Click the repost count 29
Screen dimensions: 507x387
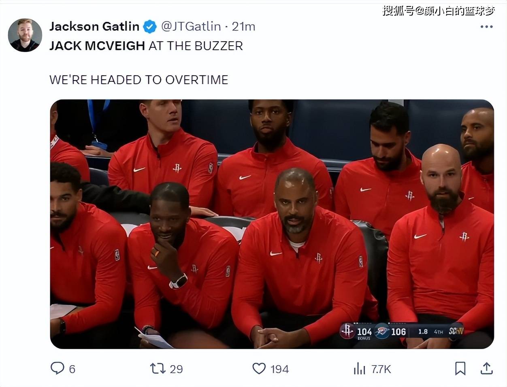coord(176,369)
